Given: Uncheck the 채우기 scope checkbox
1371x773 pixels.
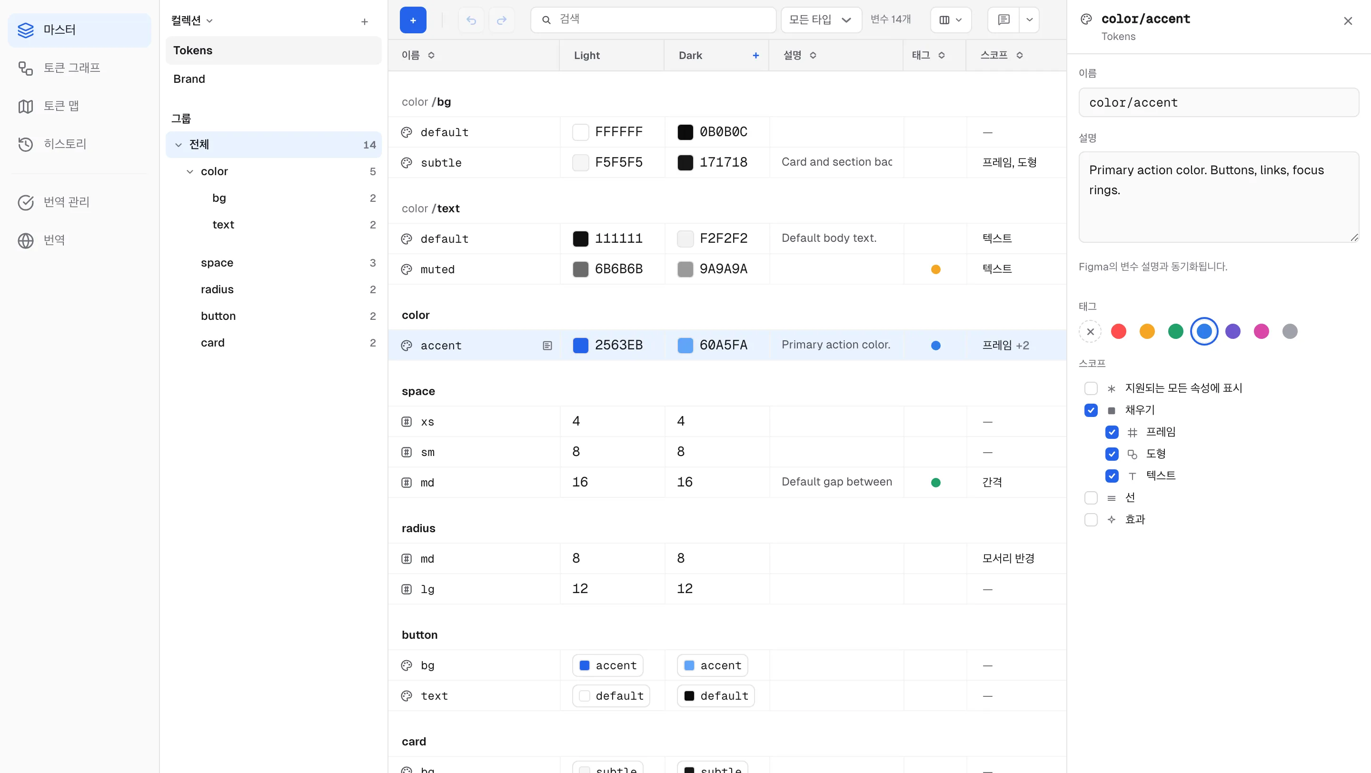Looking at the screenshot, I should click(x=1091, y=410).
